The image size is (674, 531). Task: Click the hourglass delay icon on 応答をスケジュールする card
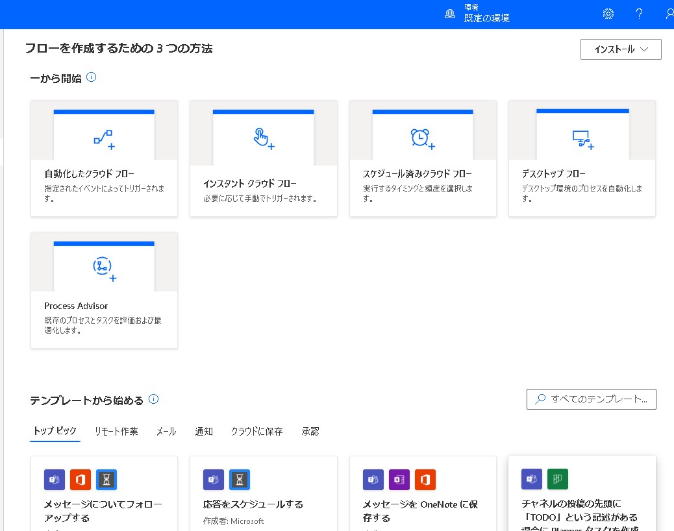point(240,480)
